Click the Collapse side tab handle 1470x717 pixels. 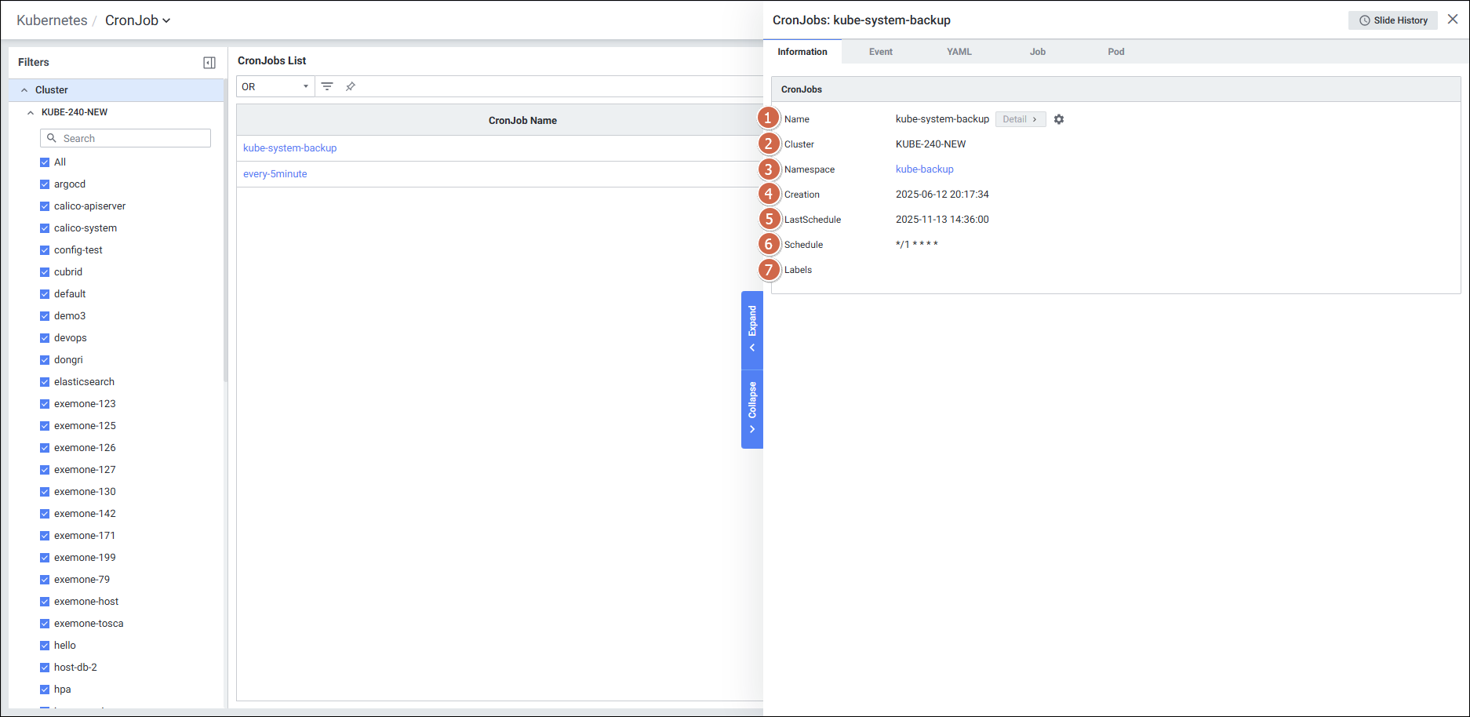click(751, 408)
